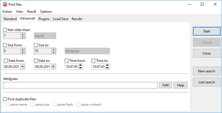Open the Date to calendar dropdown
The width and height of the screenshot is (222, 113).
[x=53, y=67]
